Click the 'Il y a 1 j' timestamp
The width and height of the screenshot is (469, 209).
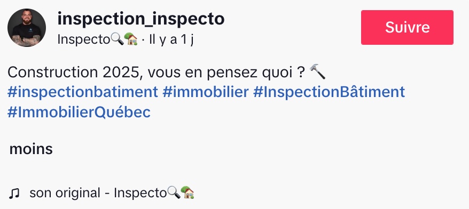(x=171, y=39)
